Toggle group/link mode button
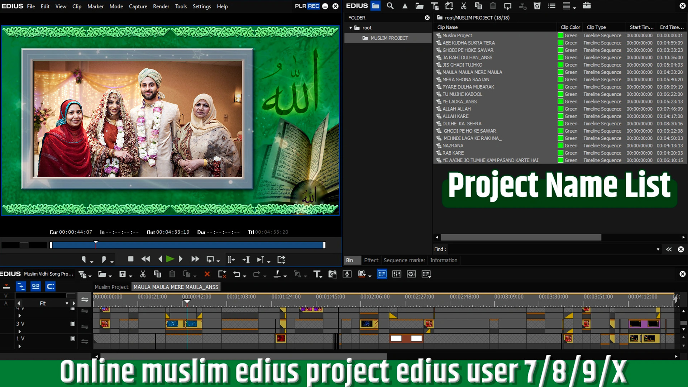 35,286
